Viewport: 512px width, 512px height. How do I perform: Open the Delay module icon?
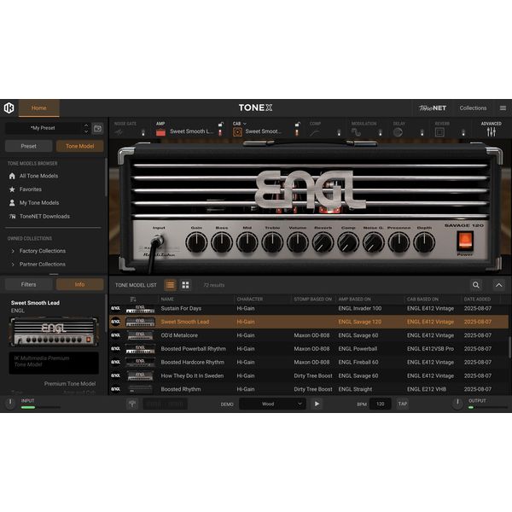pos(398,132)
